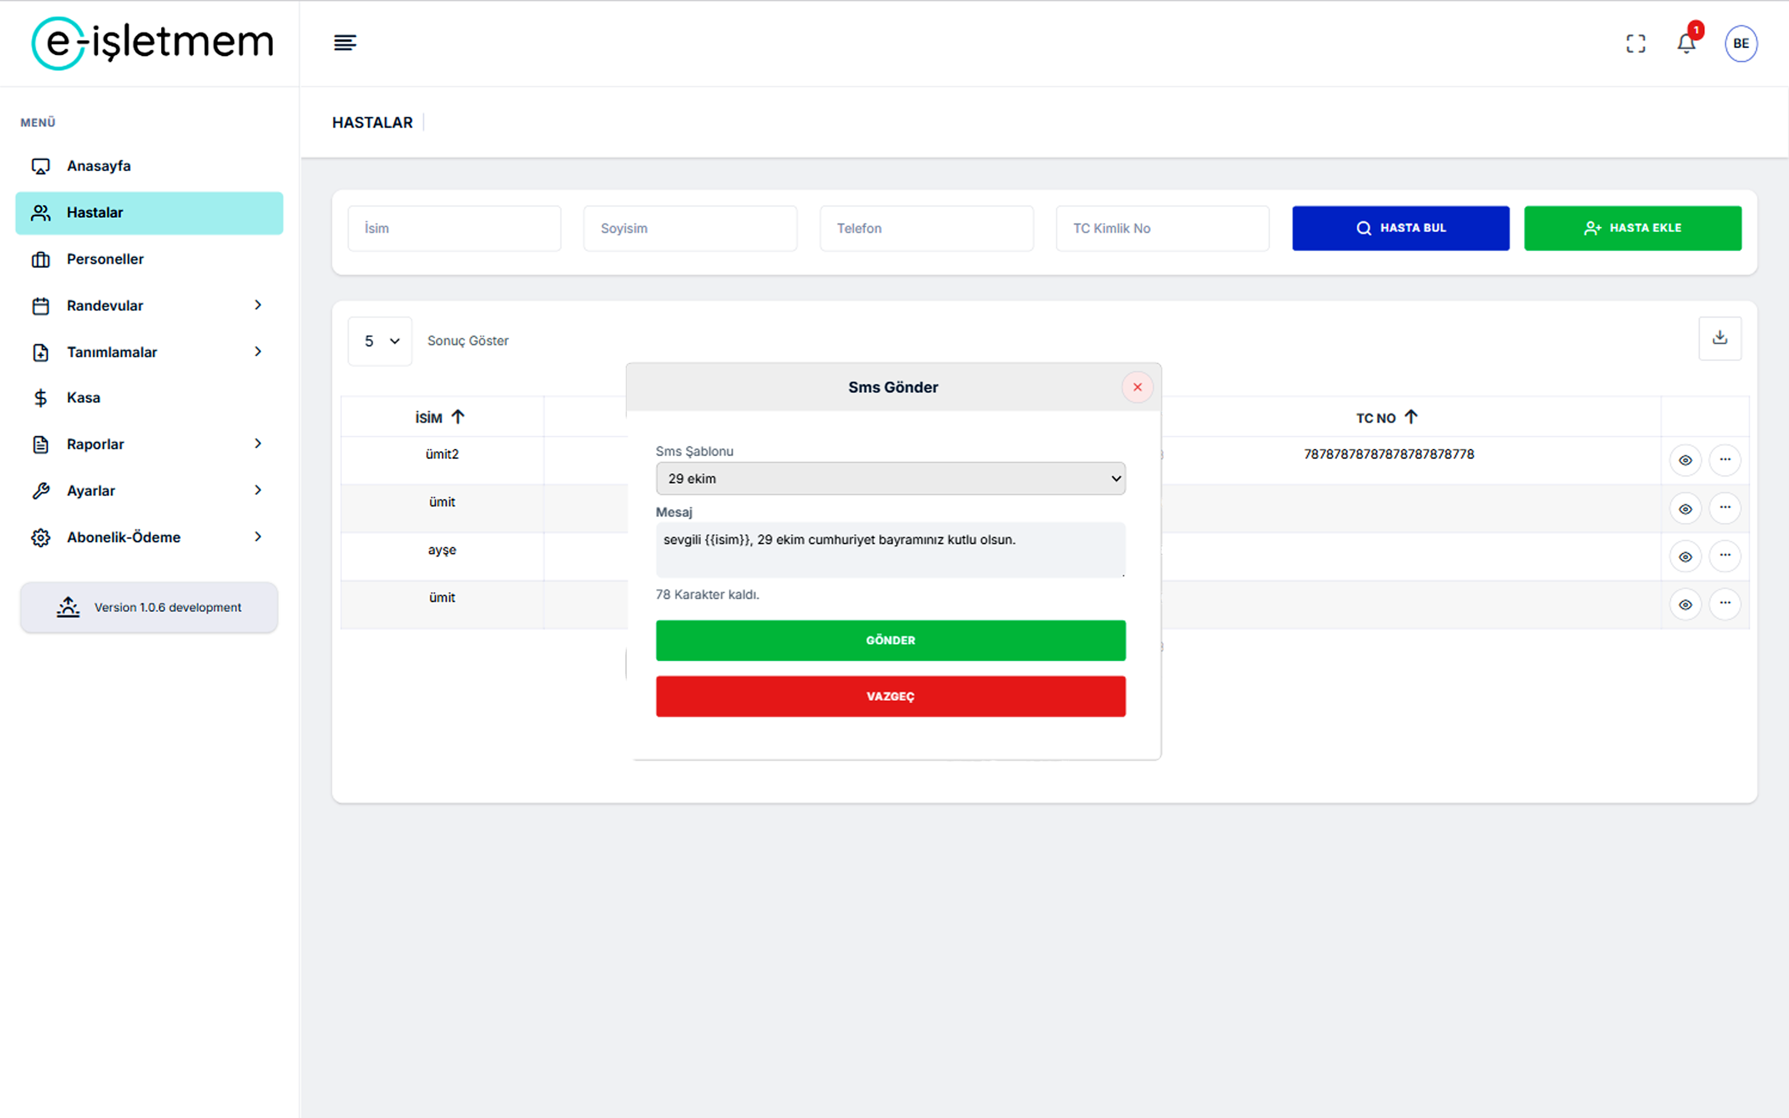This screenshot has width=1789, height=1118.
Task: Enter fullscreen mode via top bar icon
Action: click(1635, 43)
